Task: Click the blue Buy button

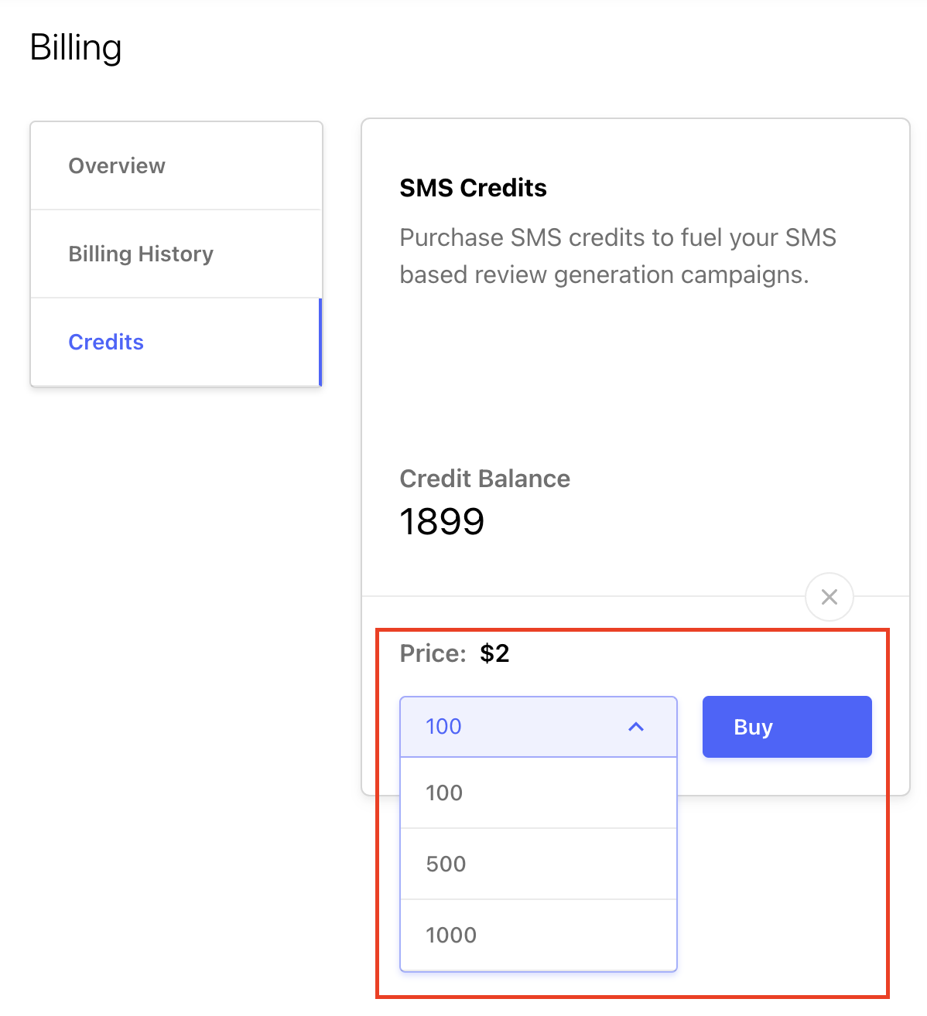Action: pos(787,727)
